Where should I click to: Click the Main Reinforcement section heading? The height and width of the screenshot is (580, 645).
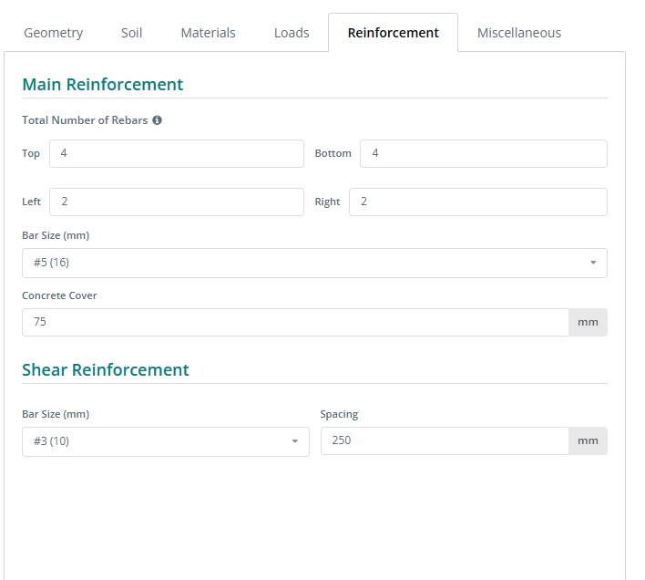[x=102, y=85]
